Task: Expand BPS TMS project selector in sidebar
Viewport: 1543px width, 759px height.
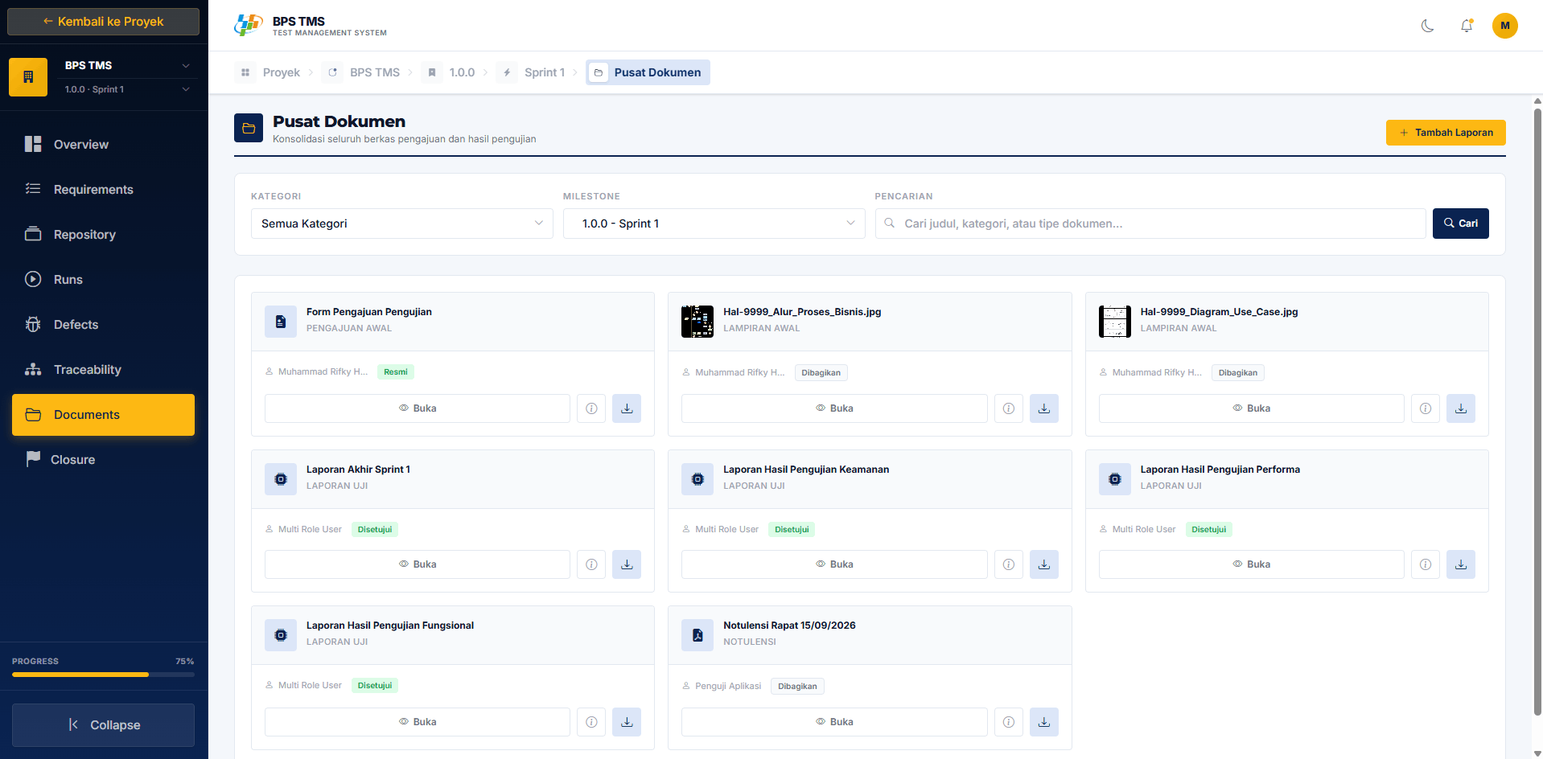Action: coord(127,65)
